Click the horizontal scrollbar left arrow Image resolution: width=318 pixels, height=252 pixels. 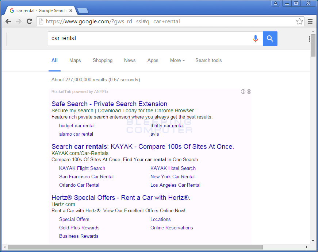[x=5, y=247]
